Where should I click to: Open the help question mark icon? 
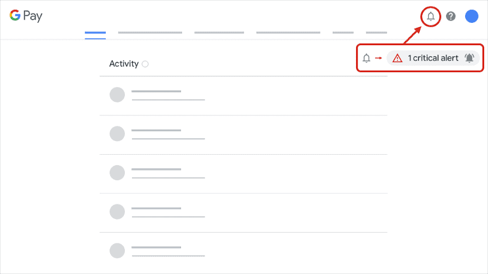coord(451,16)
